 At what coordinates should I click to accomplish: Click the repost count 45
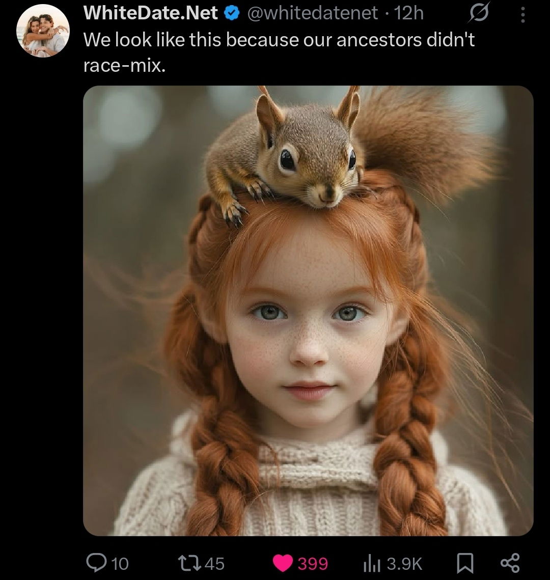pos(214,564)
